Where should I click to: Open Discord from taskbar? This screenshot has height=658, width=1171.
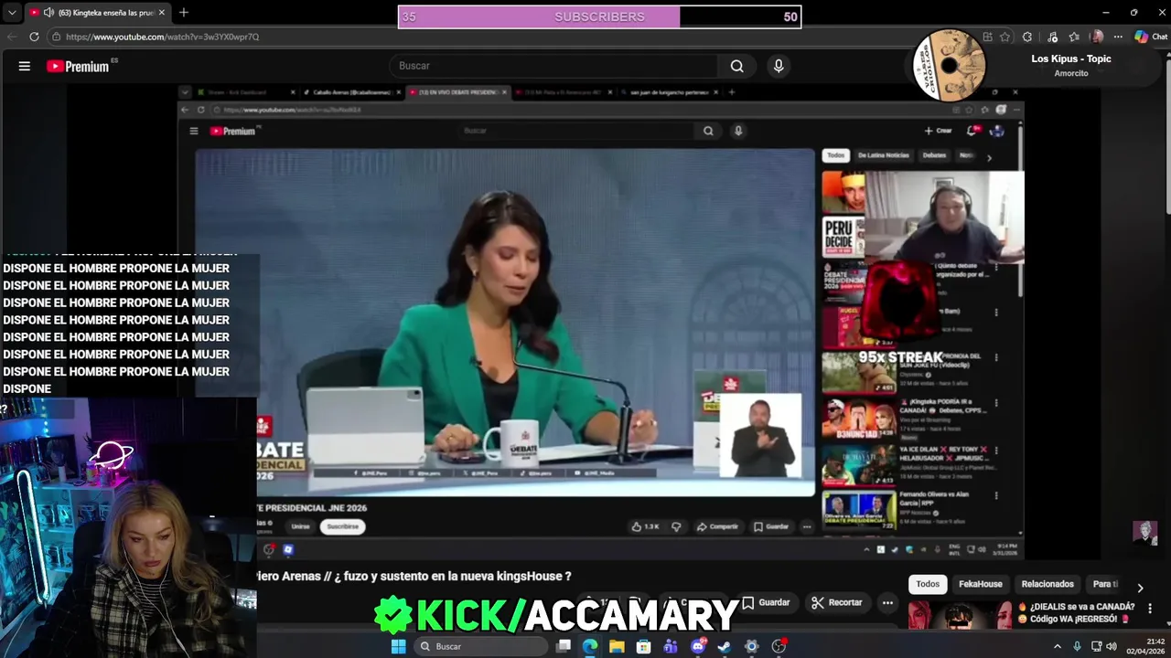(x=698, y=646)
